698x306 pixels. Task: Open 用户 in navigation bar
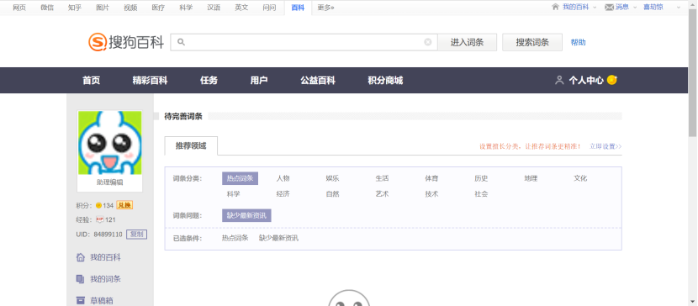point(259,81)
